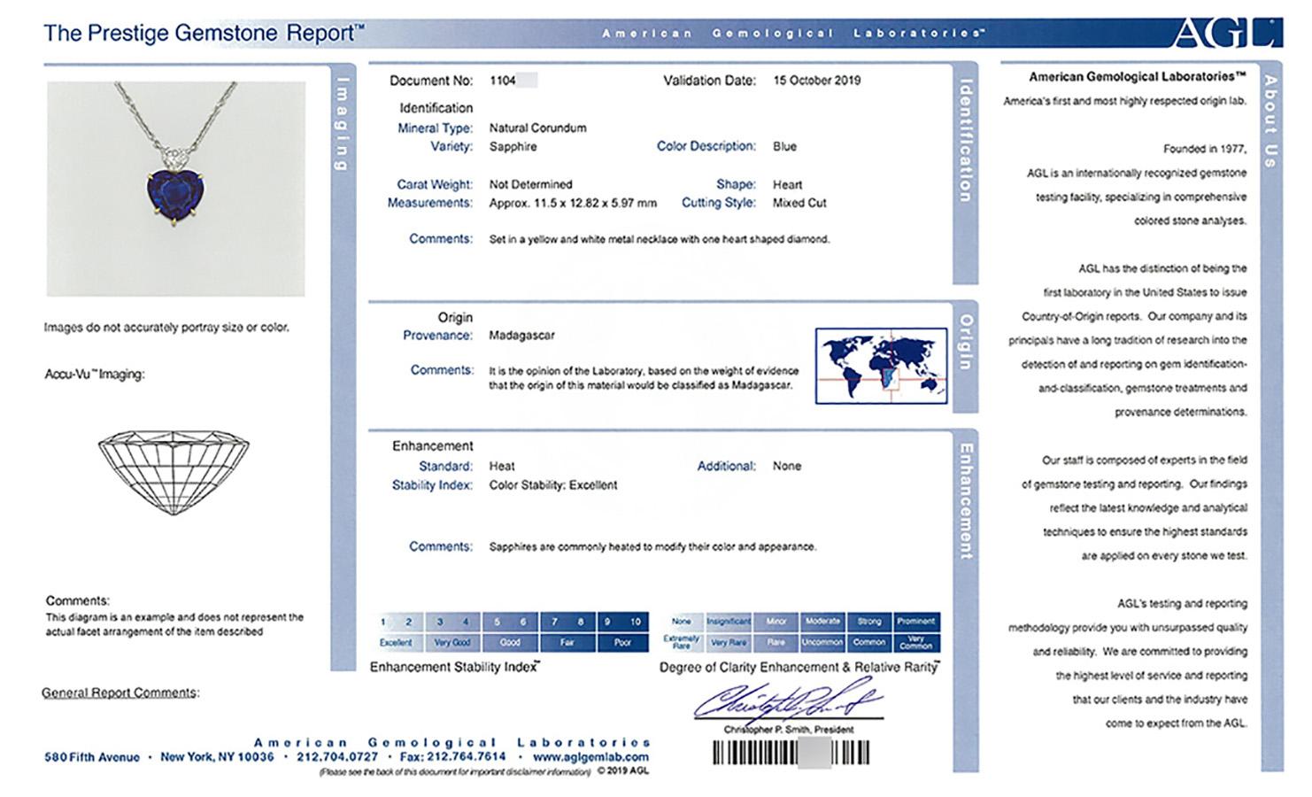Viewport: 1312px width, 797px height.
Task: Click 'This diagram is an example' comment
Action: [174, 624]
